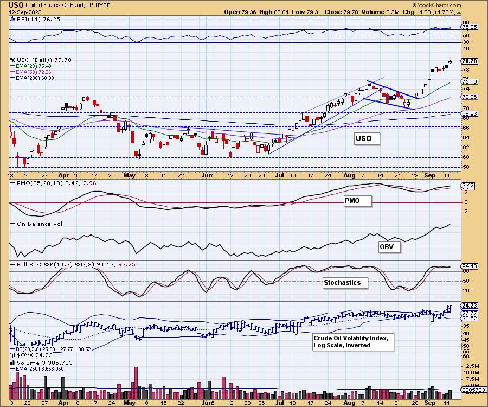Click the 3305723 volume right-axis tag
The image size is (488, 407).
(x=473, y=390)
